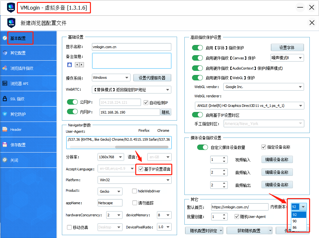Open 浏览插件指纹 sidebar icon
This screenshot has height=238, width=319.
(5, 68)
